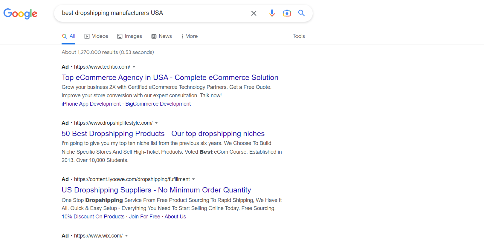
Task: Expand the techtic.com ad info arrow
Action: pyautogui.click(x=134, y=67)
